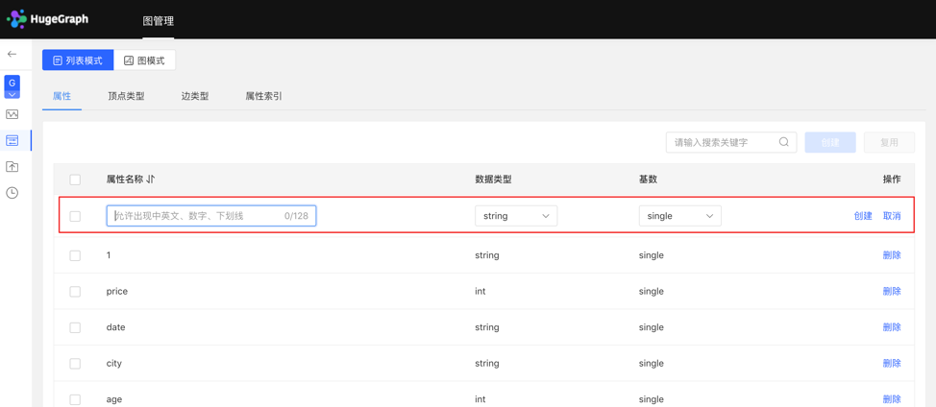
Task: Expand the string data type dropdown
Action: click(x=516, y=216)
